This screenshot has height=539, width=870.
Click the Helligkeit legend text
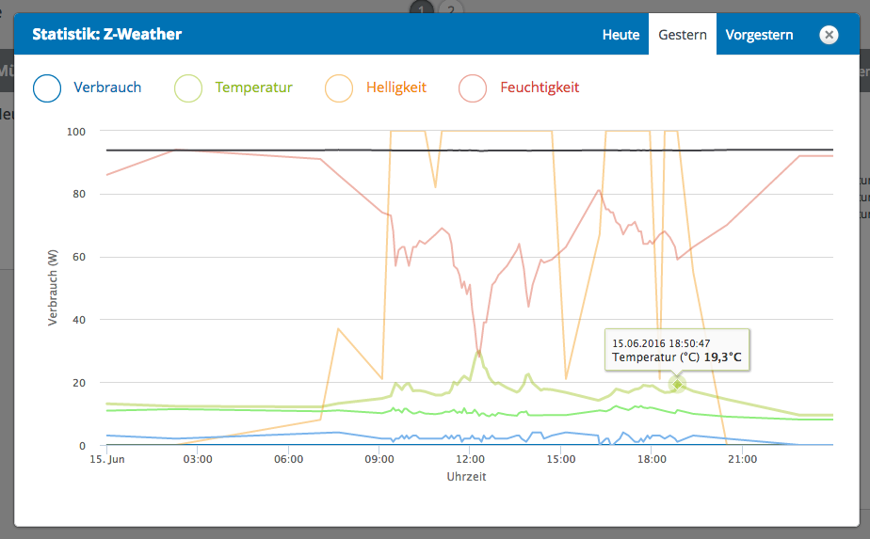(396, 87)
